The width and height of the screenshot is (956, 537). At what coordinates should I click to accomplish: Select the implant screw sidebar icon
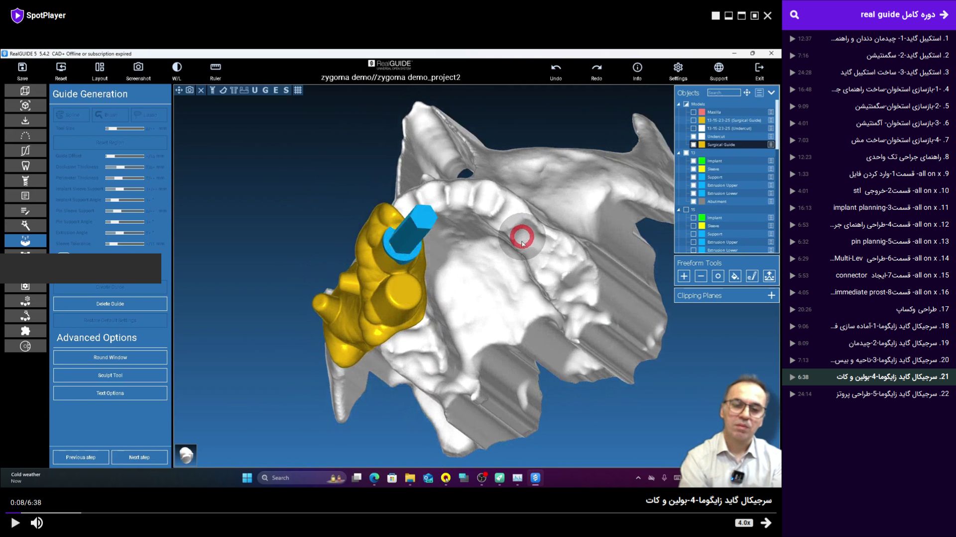pos(25,180)
